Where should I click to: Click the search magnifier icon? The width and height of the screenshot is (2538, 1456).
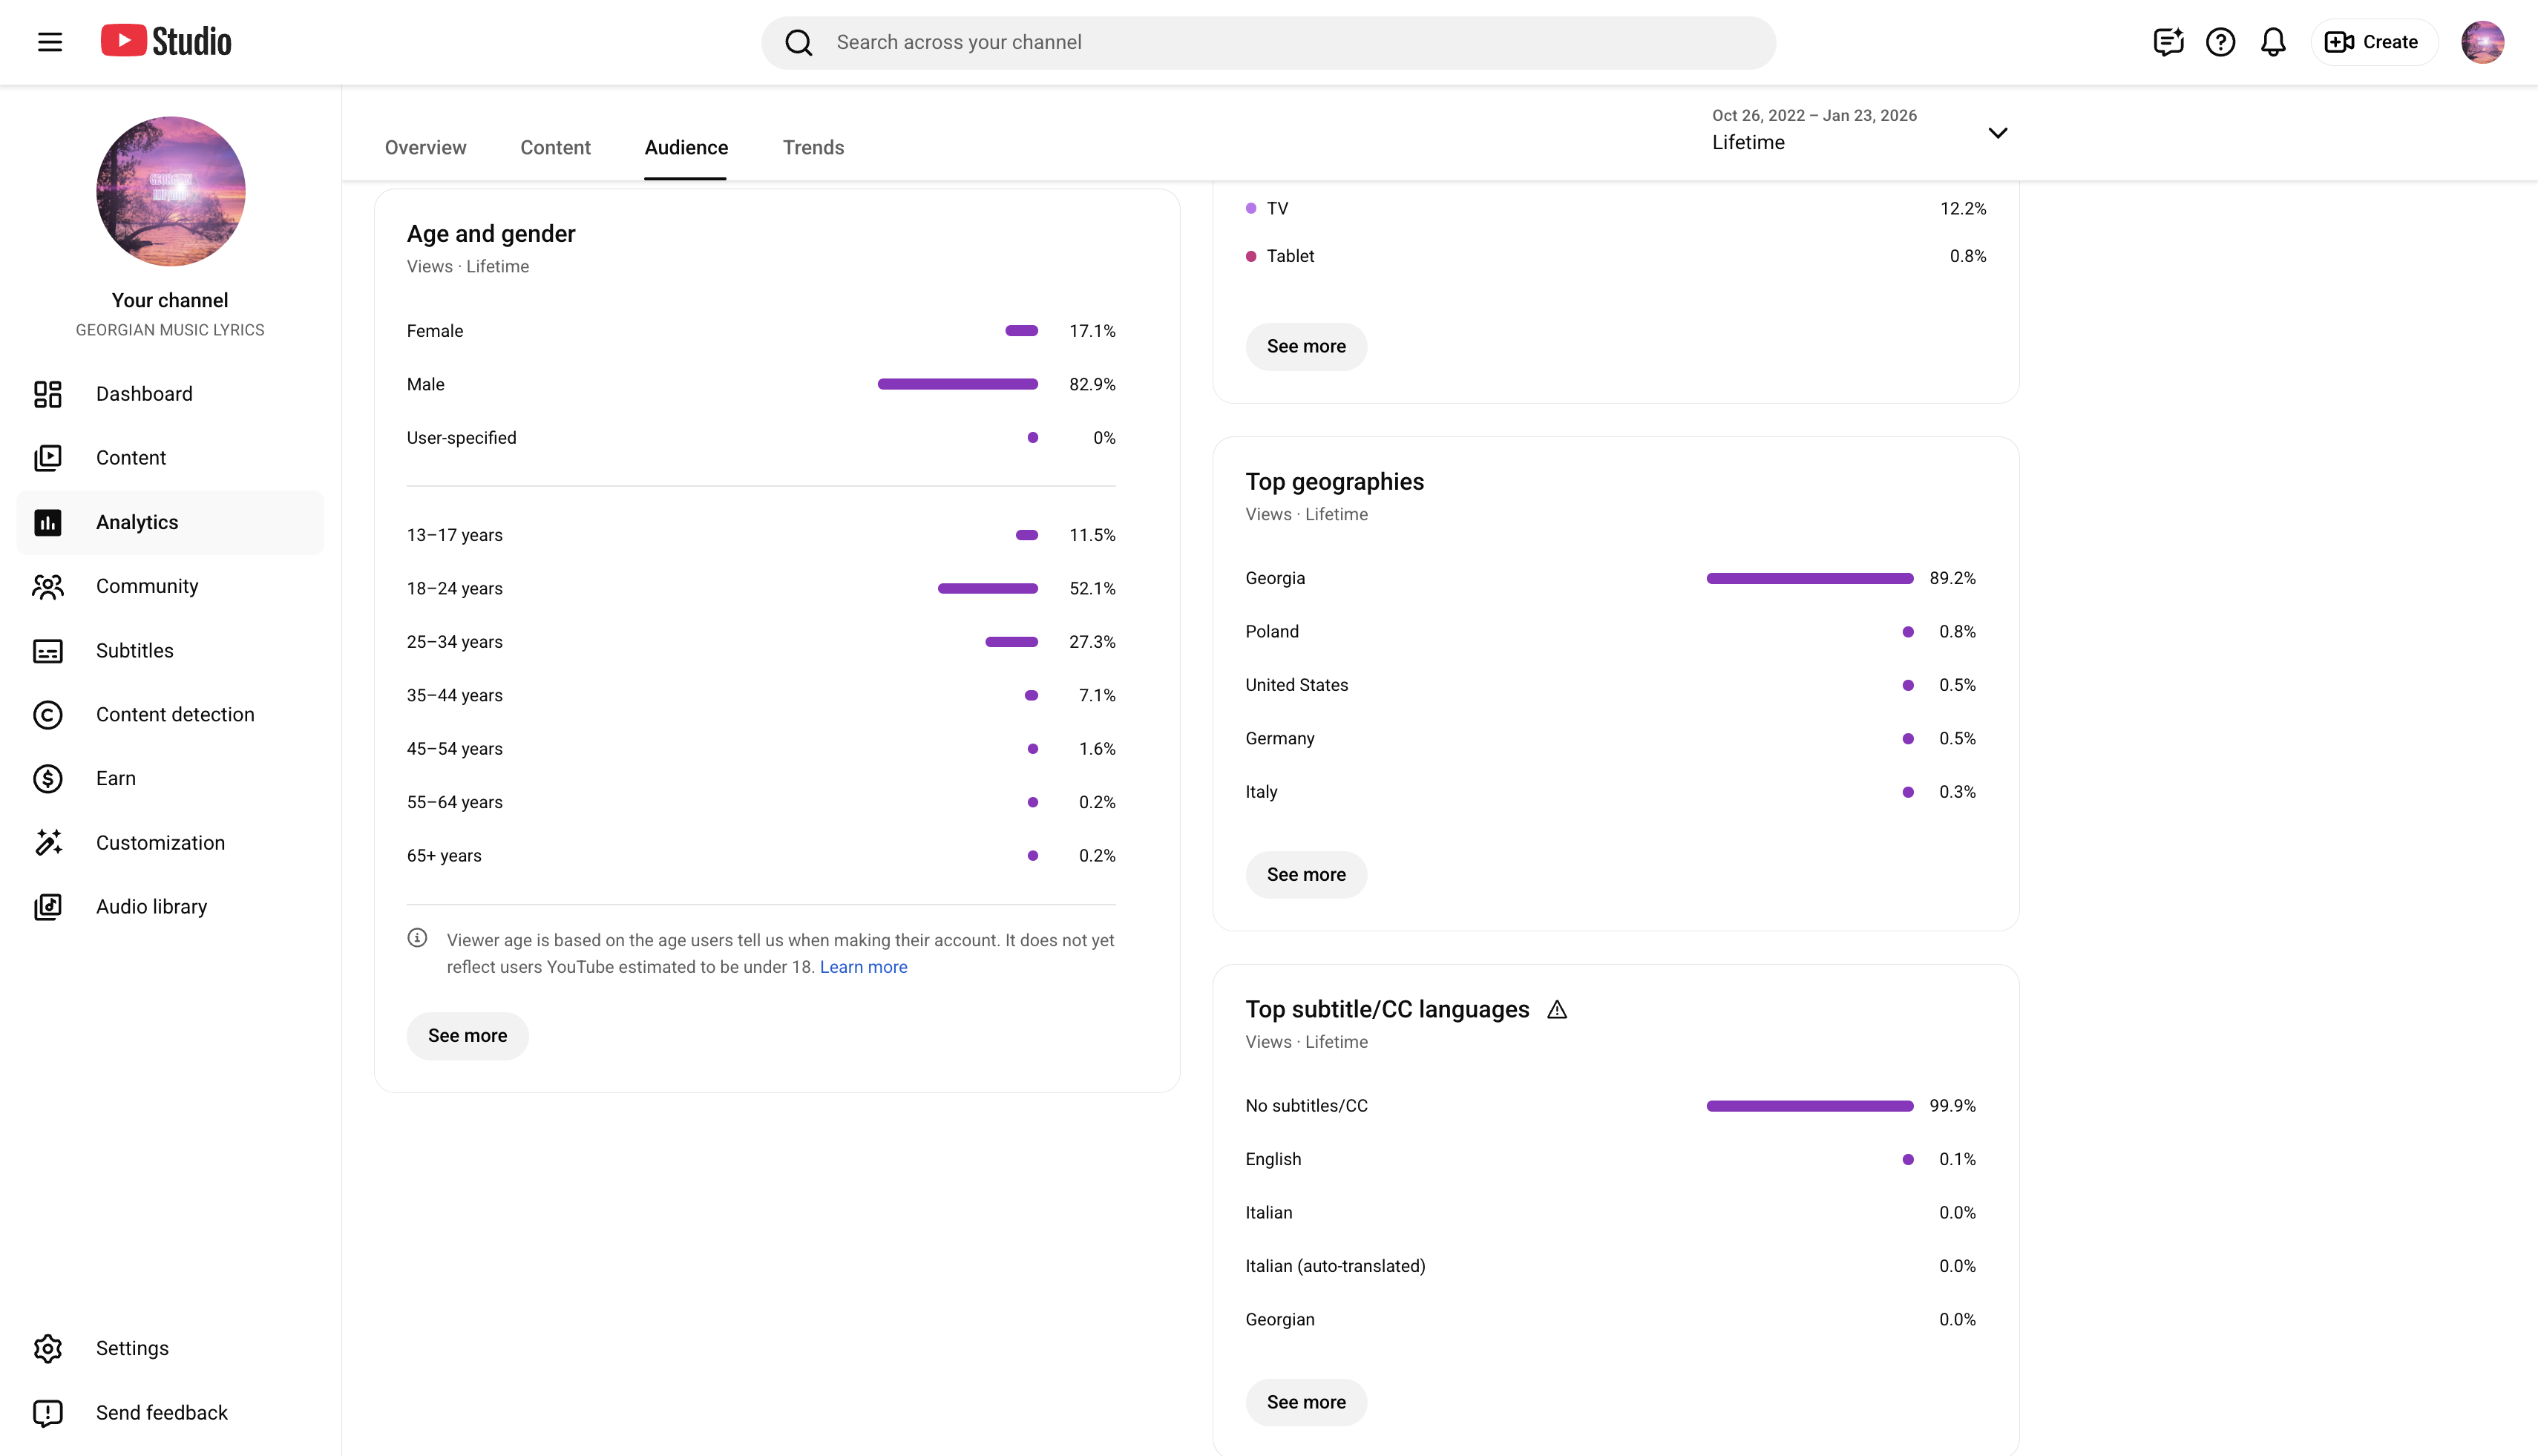(798, 42)
